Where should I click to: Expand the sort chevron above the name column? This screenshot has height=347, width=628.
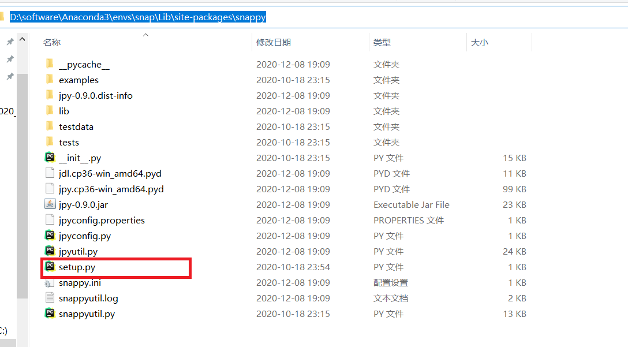145,35
